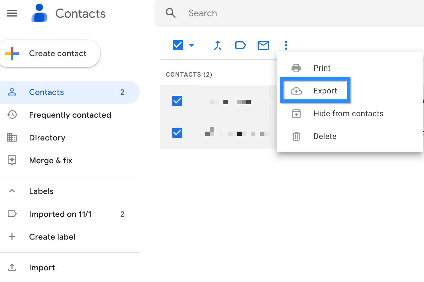Screen dimensions: 424x282
Task: Select Print from the actions menu
Action: tap(322, 68)
